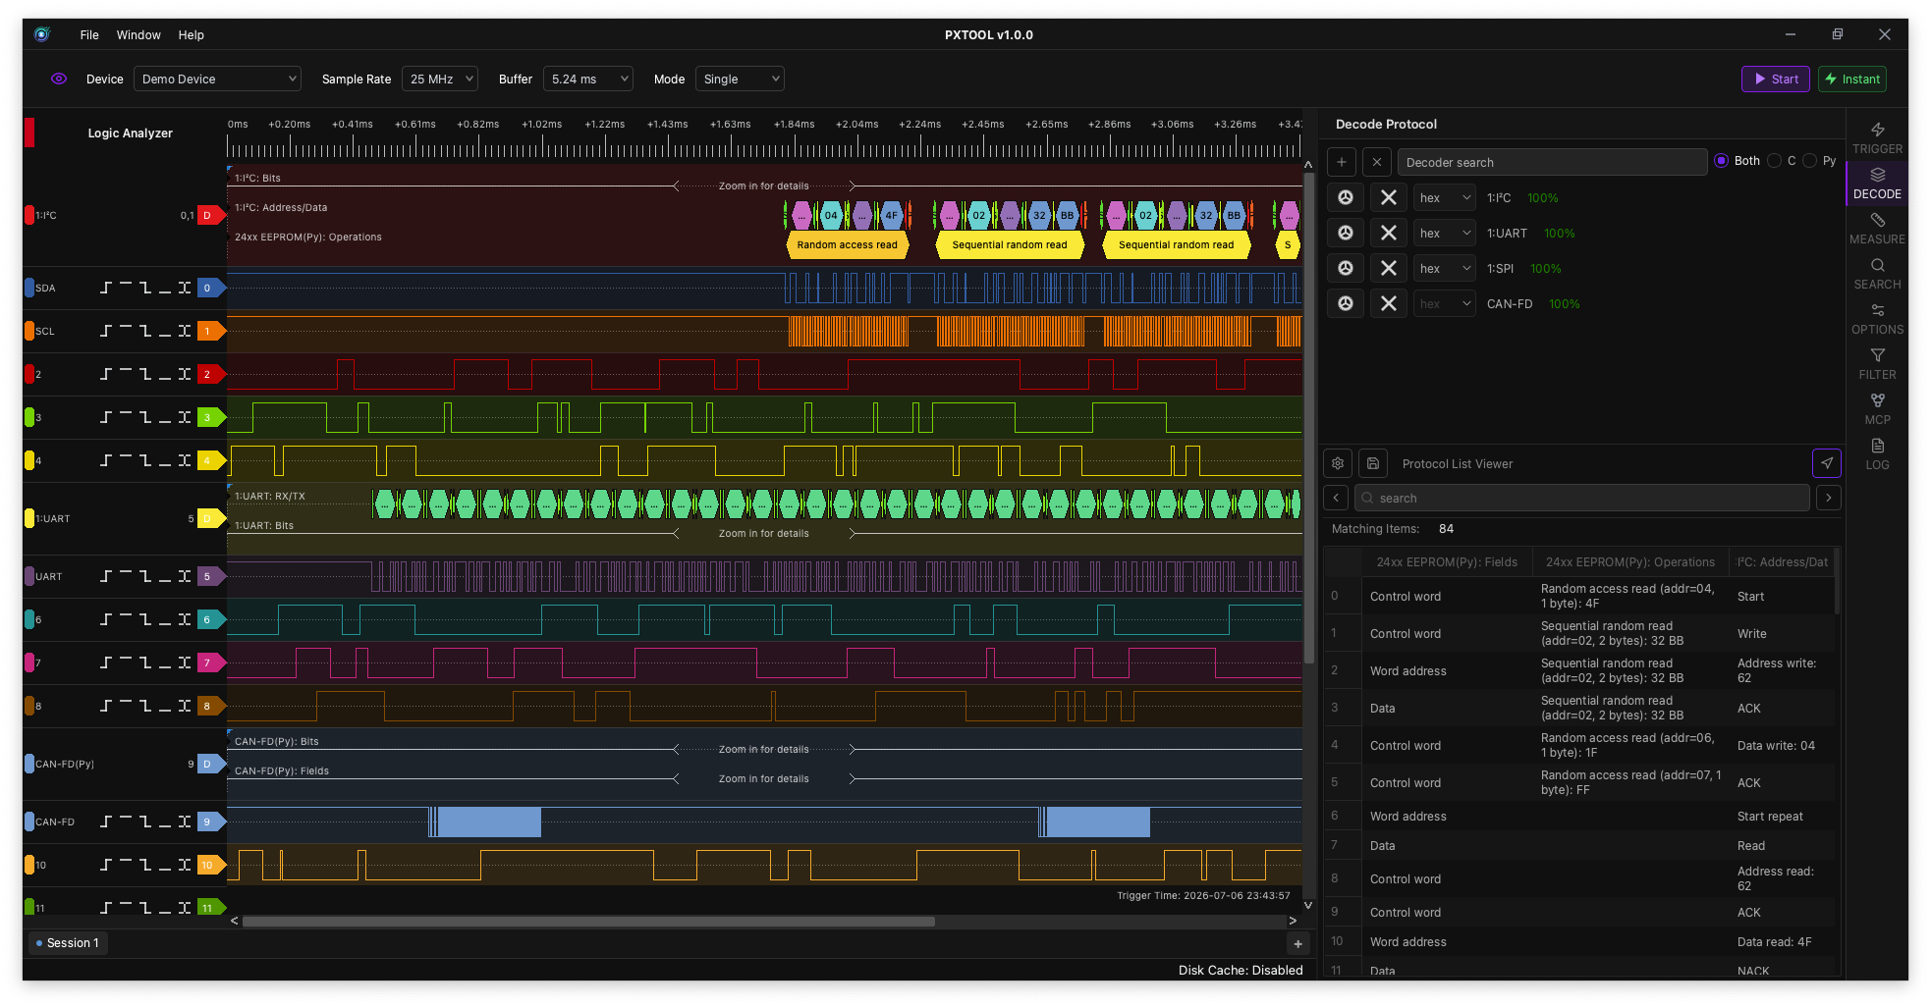Change the 1:UART format hex dropdown
Screen dimensions: 1931x1007
tap(1445, 233)
